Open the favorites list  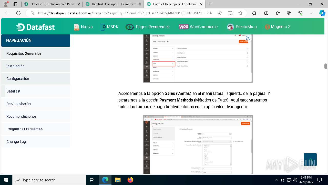click(x=278, y=13)
